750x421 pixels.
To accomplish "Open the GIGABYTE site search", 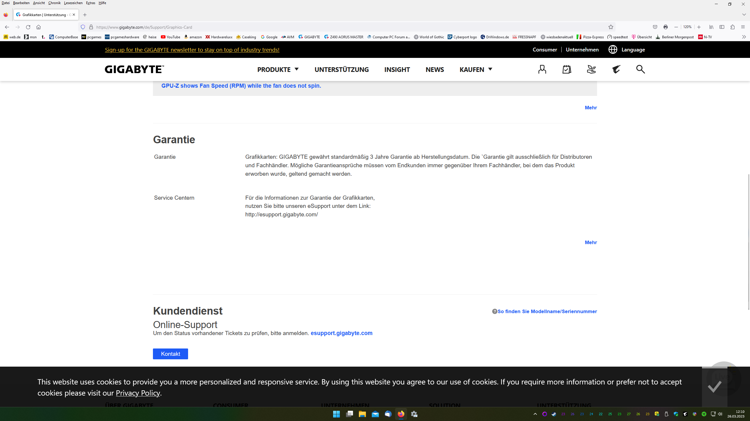I will pos(640,69).
